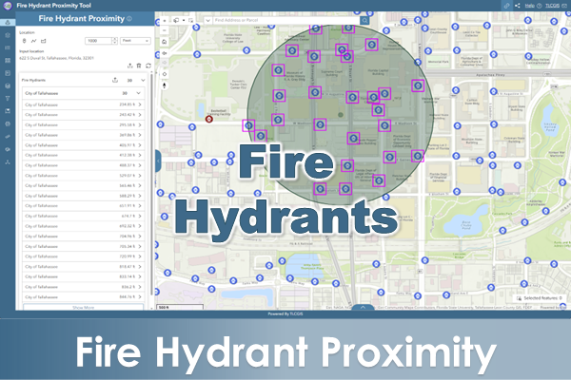The image size is (571, 380).
Task: Open the select tool options dropdown arrow
Action: pyautogui.click(x=184, y=21)
